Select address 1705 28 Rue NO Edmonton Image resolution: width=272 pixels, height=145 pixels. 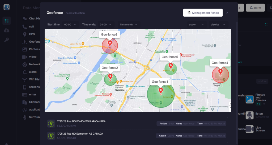tap(80, 134)
